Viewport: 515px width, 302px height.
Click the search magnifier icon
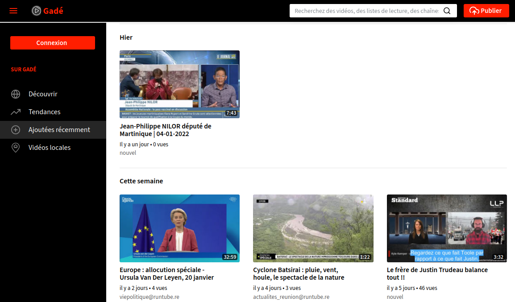447,11
